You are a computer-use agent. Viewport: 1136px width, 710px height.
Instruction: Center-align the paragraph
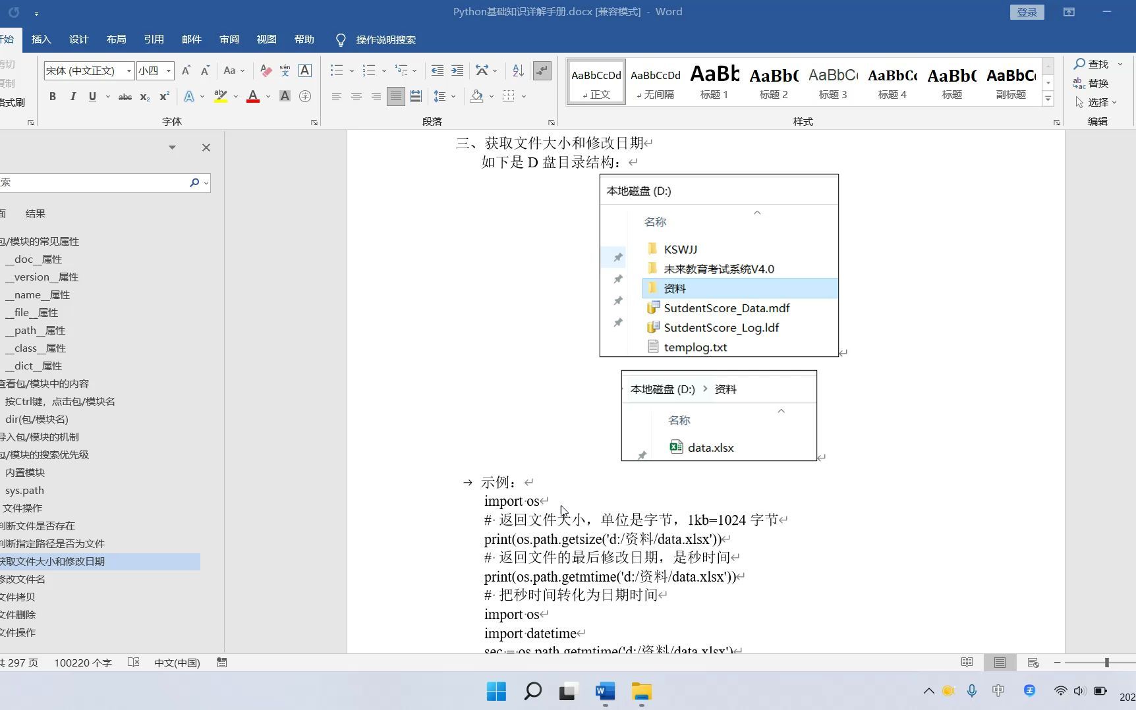pos(356,96)
